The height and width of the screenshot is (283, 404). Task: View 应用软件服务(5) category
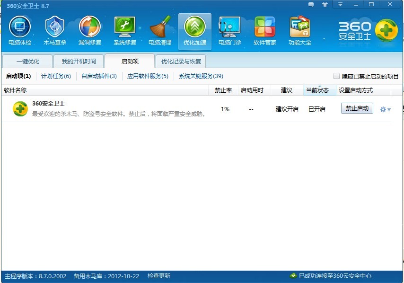pos(148,76)
